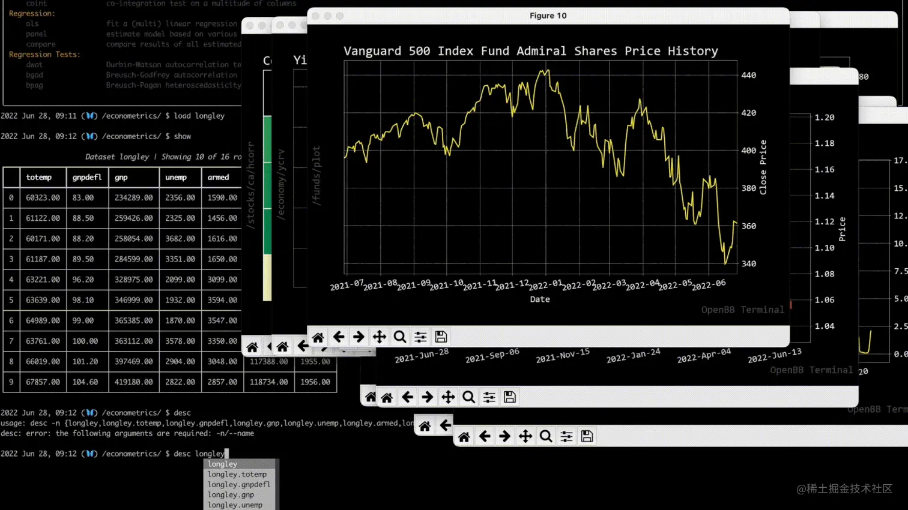Click cell value '3099.00' in row 4

pyautogui.click(x=222, y=280)
